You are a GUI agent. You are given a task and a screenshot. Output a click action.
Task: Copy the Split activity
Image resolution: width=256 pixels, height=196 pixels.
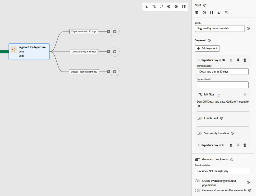pos(219,12)
